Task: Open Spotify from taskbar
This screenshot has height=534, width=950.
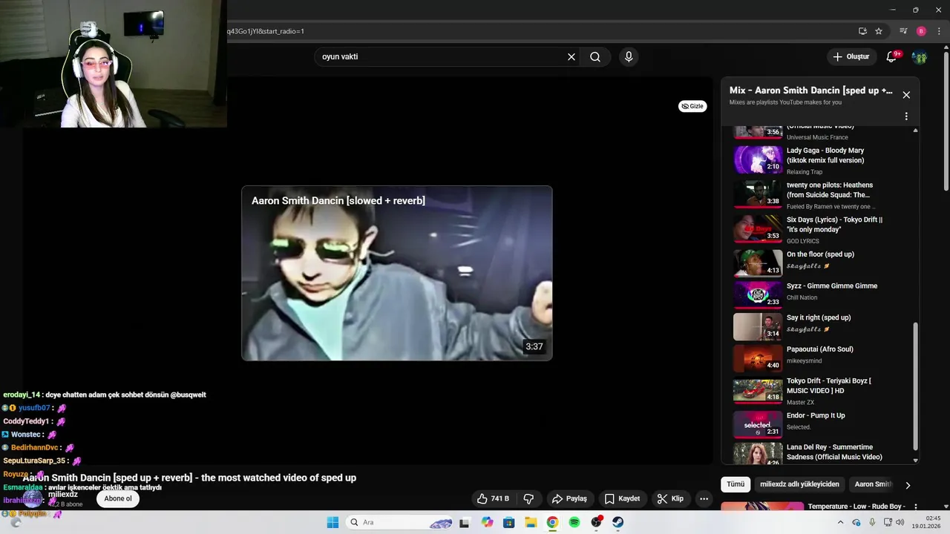Action: (x=574, y=522)
